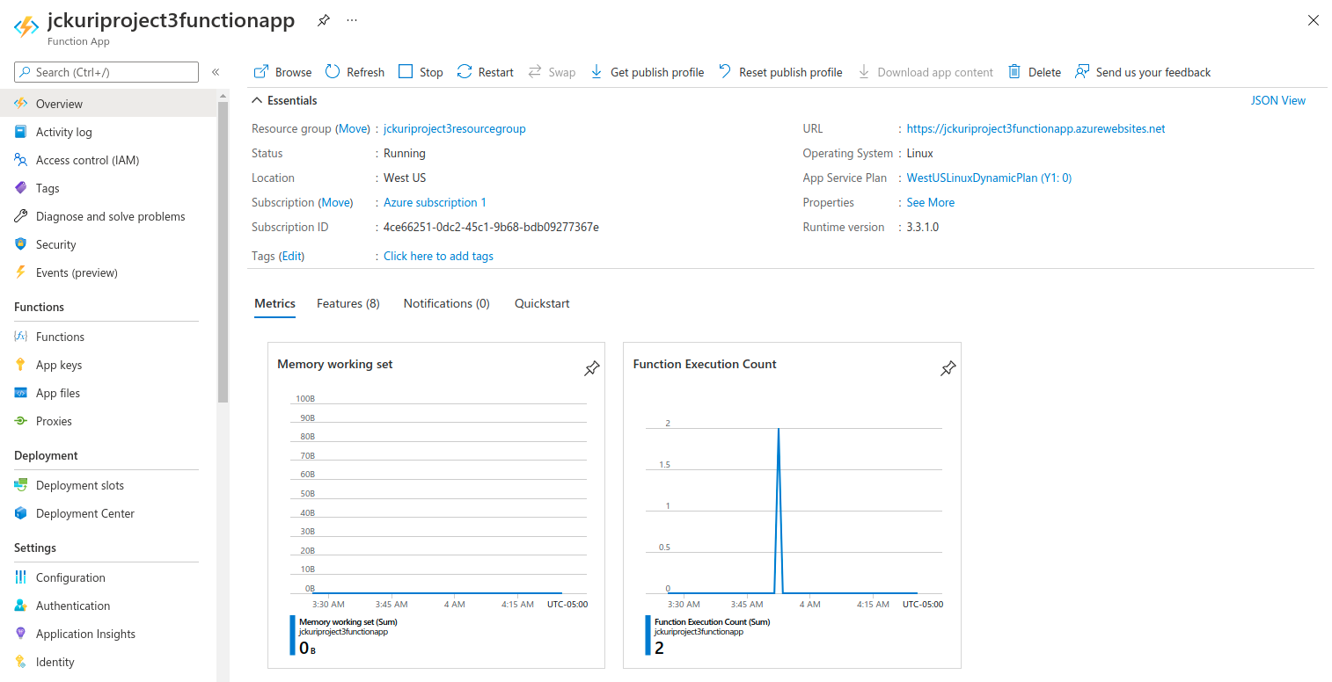This screenshot has height=682, width=1332.
Task: Pin the function app to dashboard
Action: point(324,20)
